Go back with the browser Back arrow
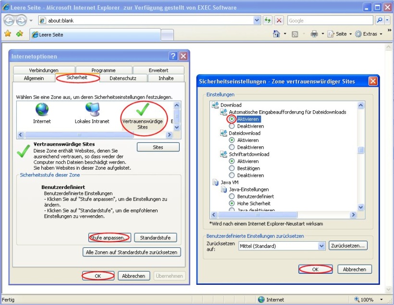The height and width of the screenshot is (305, 394). (x=9, y=20)
